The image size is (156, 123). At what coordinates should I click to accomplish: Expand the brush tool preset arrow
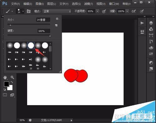[x=12, y=11]
